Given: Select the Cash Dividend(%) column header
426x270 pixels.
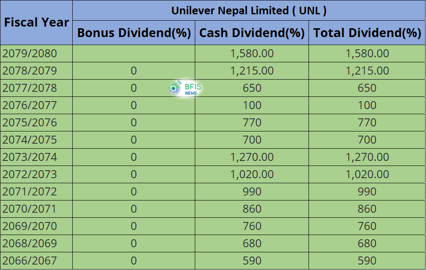Looking at the screenshot, I should [252, 33].
